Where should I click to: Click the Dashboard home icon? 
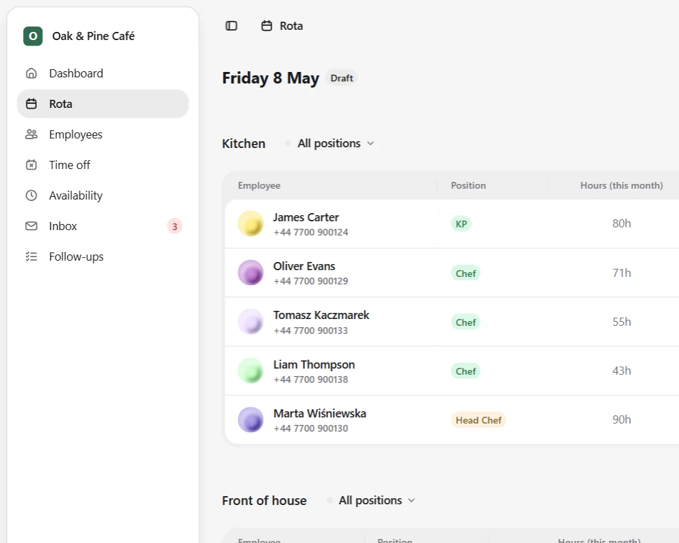click(x=31, y=73)
